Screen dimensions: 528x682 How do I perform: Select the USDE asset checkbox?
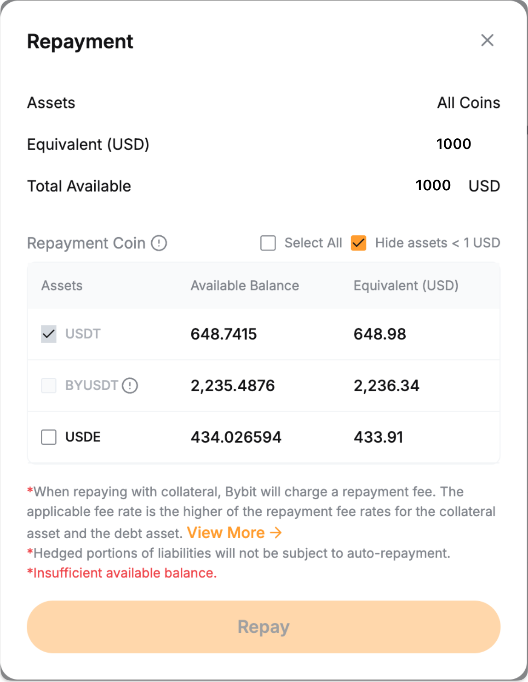49,437
